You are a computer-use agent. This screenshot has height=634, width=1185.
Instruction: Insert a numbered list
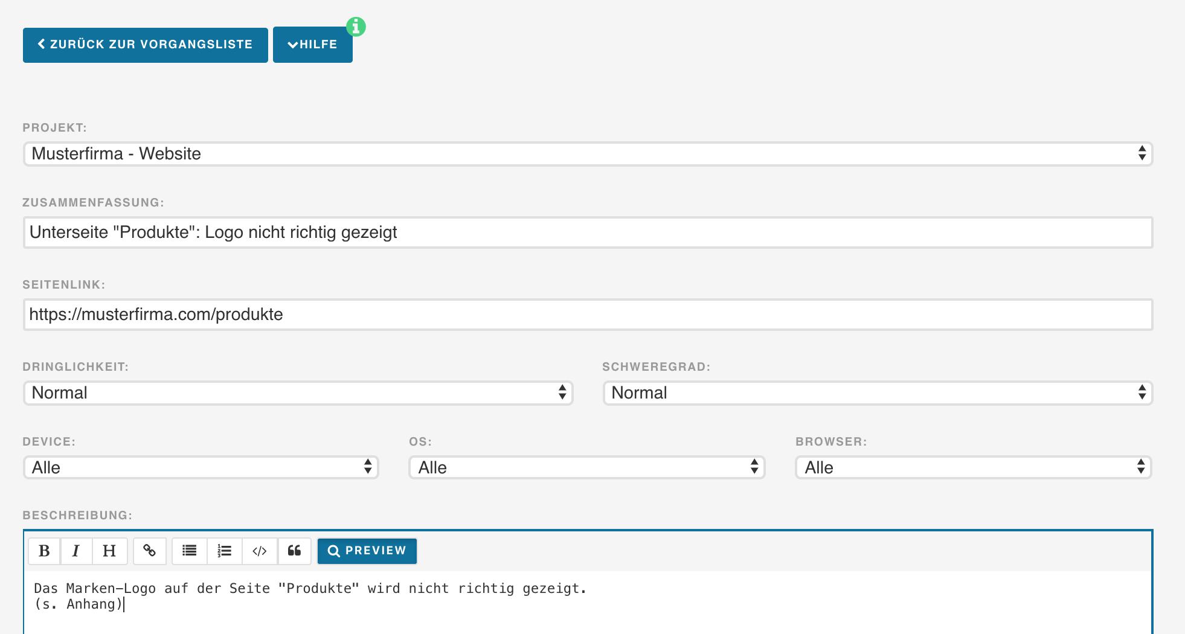click(225, 551)
